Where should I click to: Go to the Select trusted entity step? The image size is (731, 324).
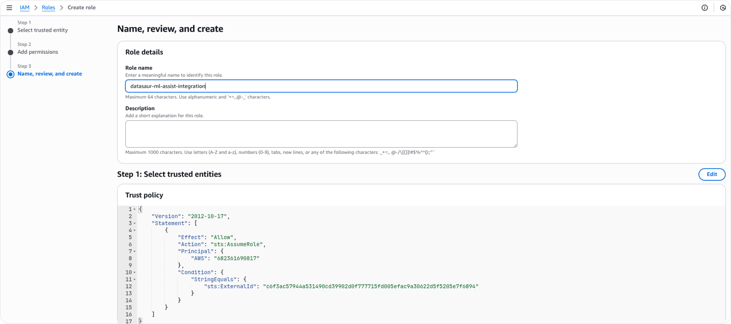43,30
